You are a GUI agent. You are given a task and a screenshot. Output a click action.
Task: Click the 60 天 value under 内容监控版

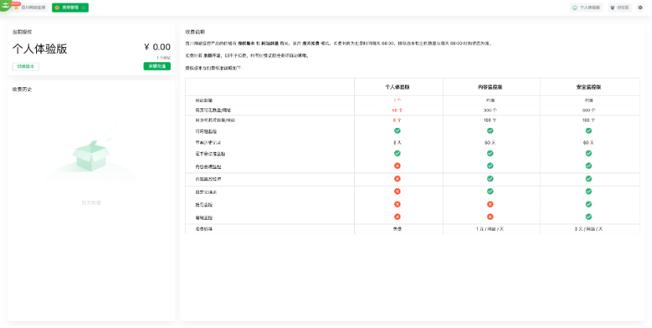click(491, 142)
